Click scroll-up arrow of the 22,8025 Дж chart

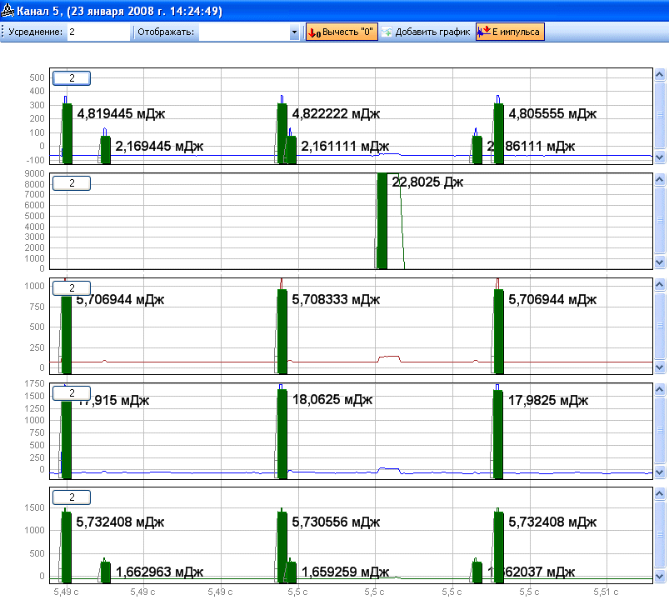660,180
